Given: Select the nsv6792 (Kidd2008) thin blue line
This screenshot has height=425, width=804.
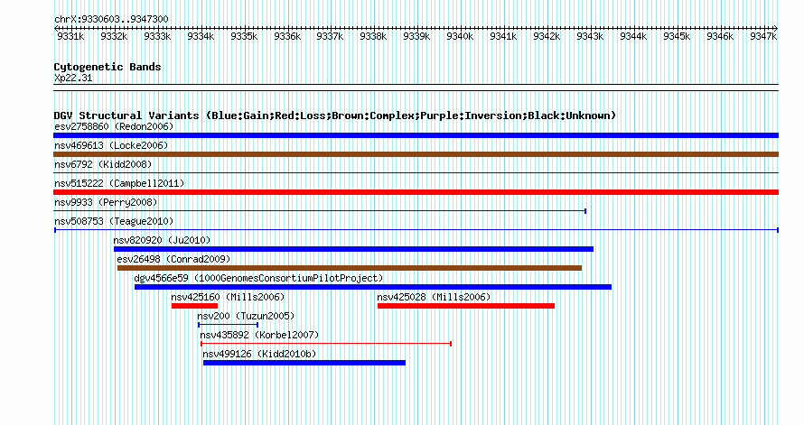Looking at the screenshot, I should tap(416, 173).
